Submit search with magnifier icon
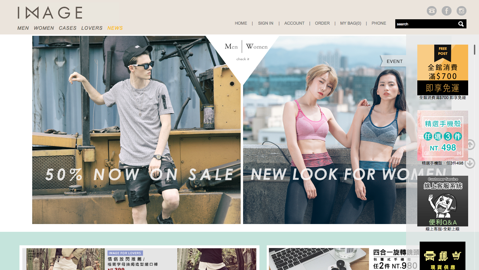The image size is (479, 270). click(x=461, y=24)
